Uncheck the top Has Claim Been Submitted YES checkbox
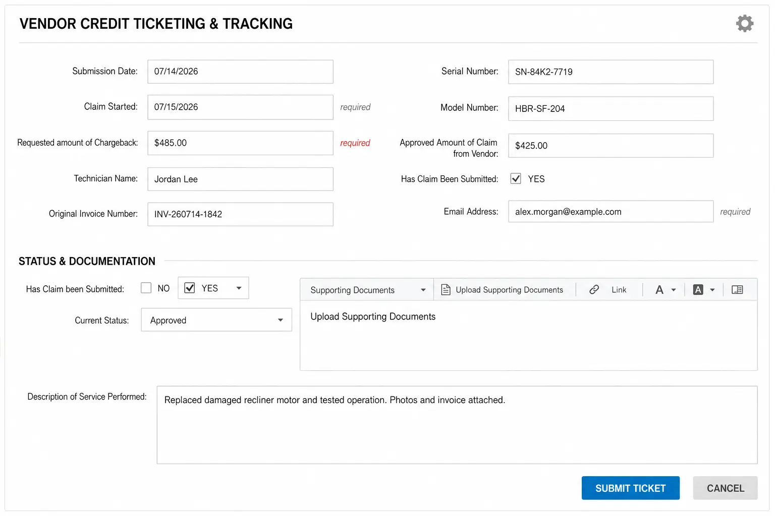 tap(516, 178)
